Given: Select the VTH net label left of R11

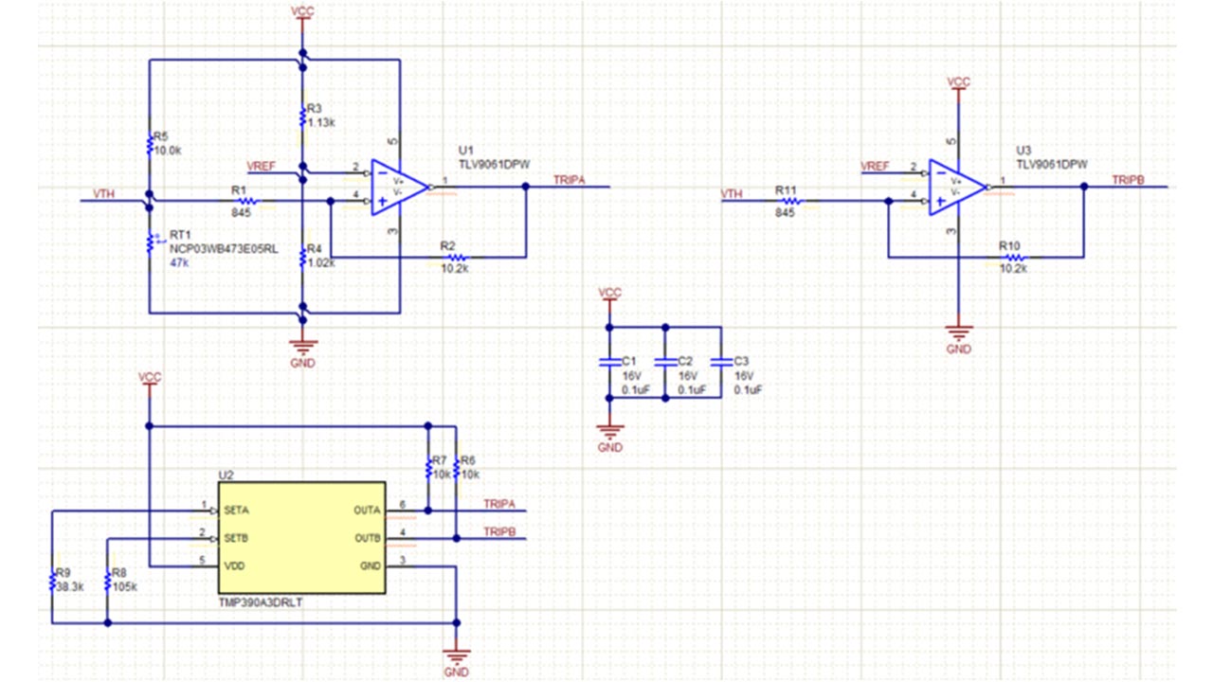Looking at the screenshot, I should pyautogui.click(x=731, y=195).
